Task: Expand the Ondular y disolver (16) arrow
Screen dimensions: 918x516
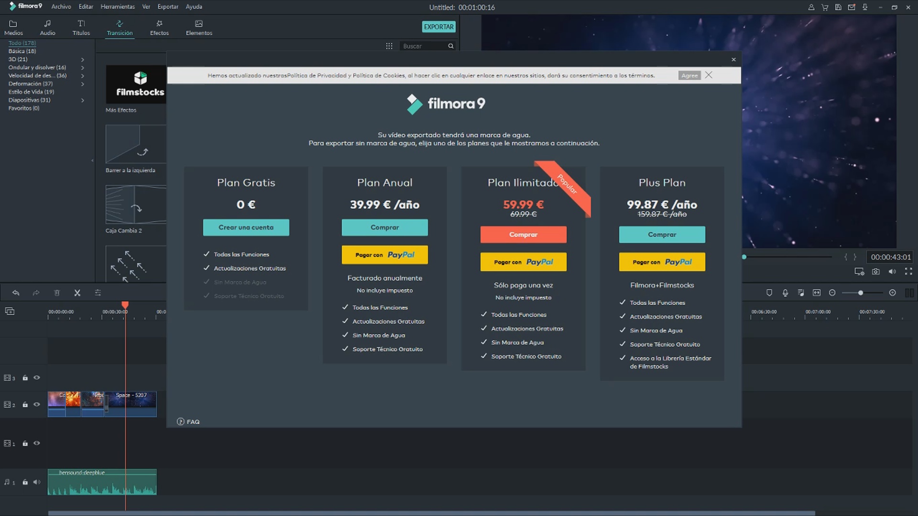Action: click(82, 68)
